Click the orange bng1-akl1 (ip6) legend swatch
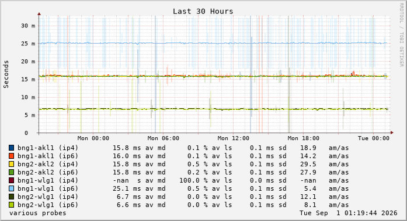Viewport: 407px width, 221px height. pyautogui.click(x=11, y=156)
